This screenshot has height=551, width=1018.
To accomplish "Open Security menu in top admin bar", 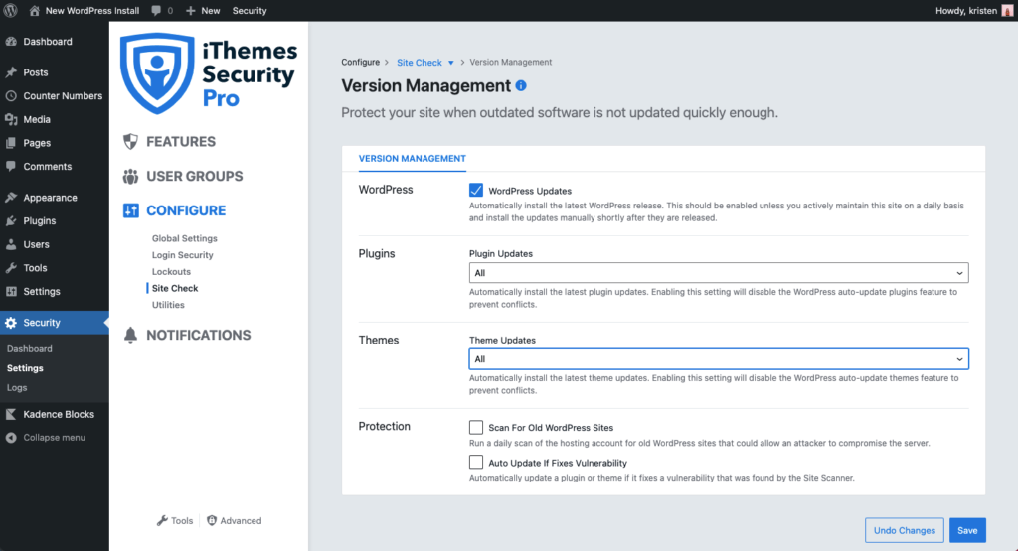I will (x=250, y=10).
